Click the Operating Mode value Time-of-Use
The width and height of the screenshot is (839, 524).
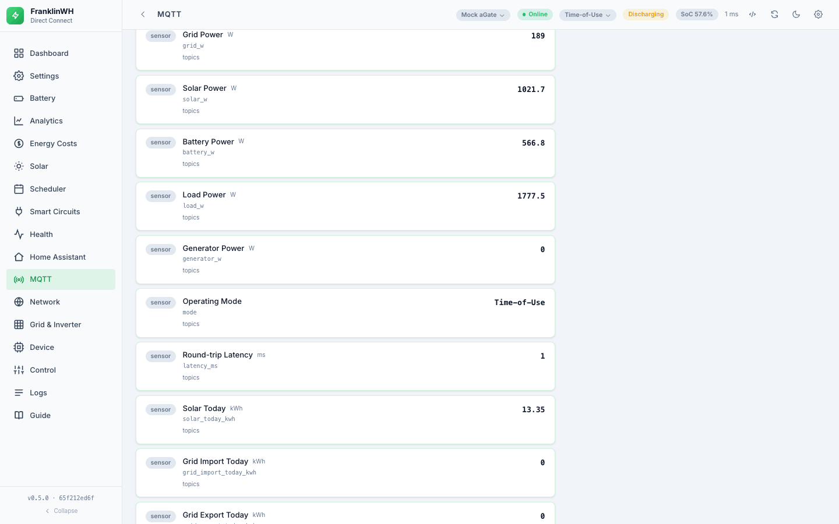click(520, 303)
